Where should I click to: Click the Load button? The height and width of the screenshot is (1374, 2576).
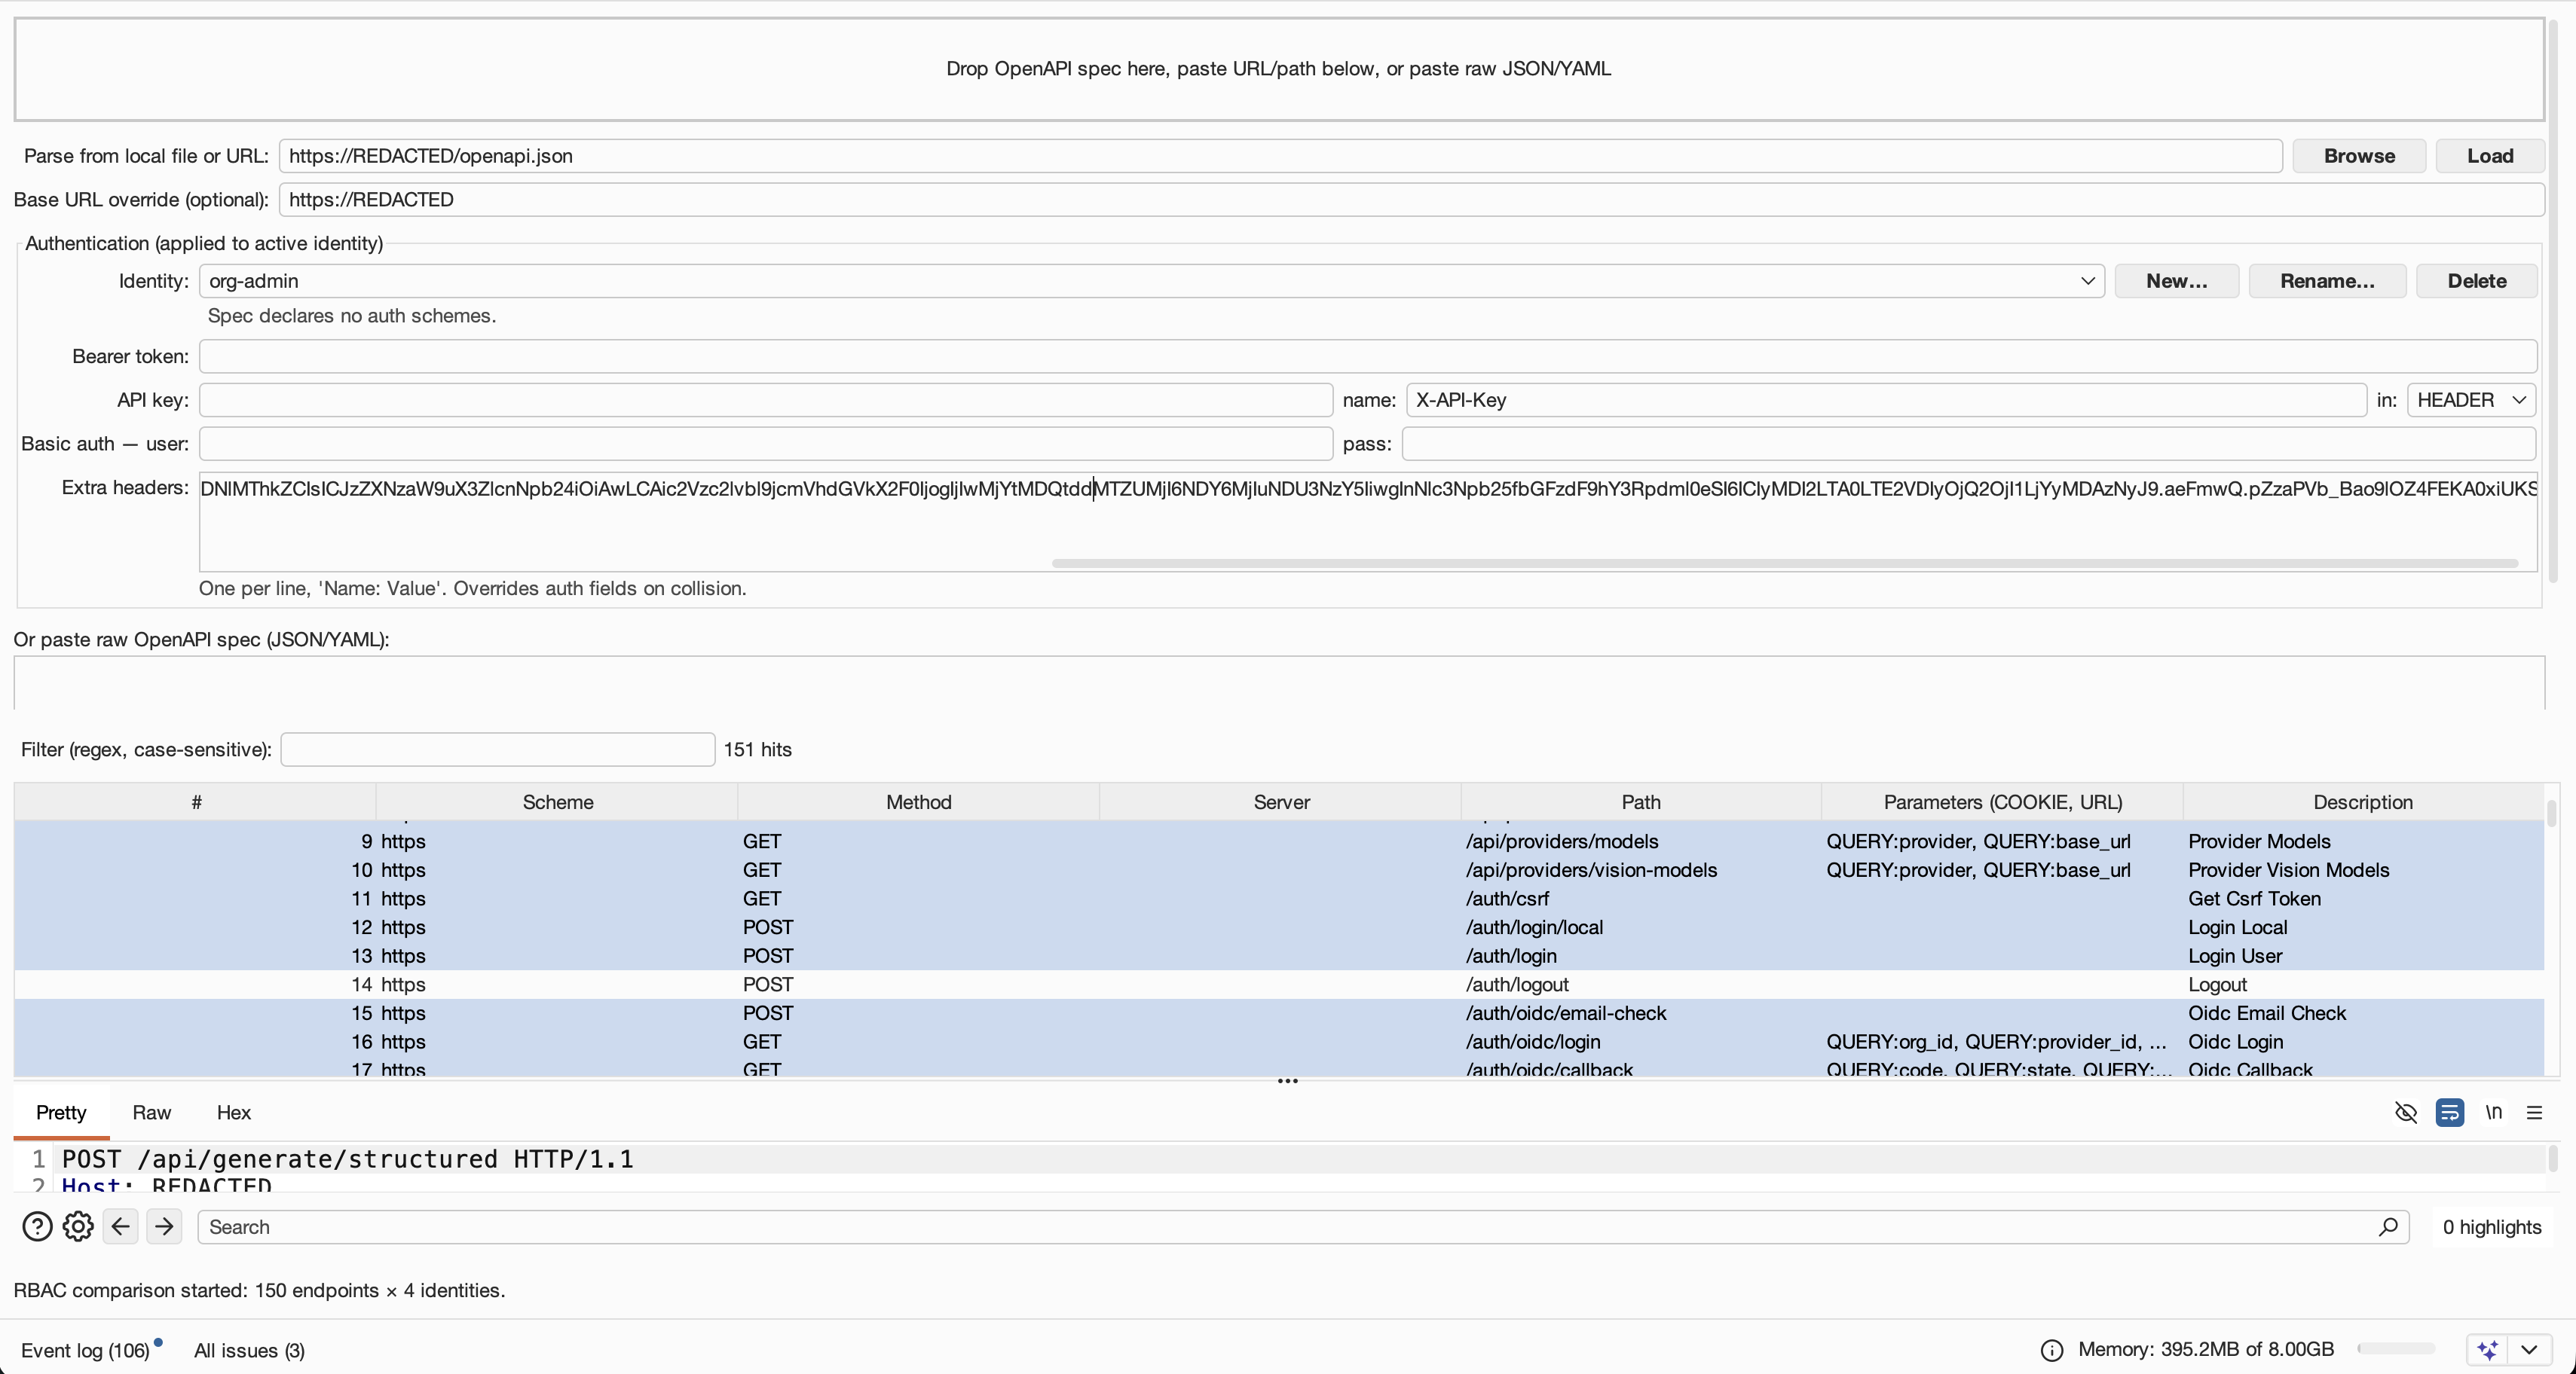click(2490, 156)
